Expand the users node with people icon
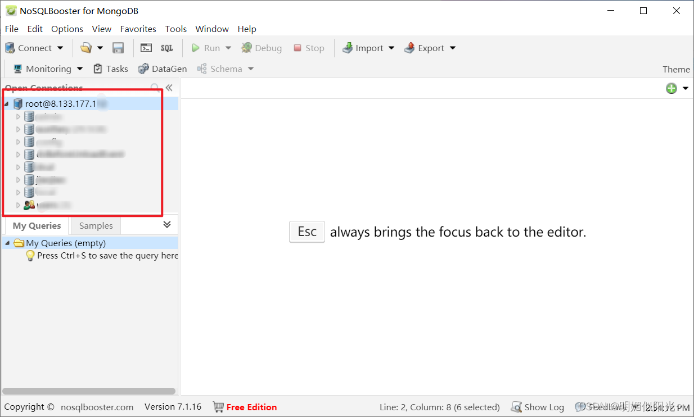The height and width of the screenshot is (417, 694). 18,205
